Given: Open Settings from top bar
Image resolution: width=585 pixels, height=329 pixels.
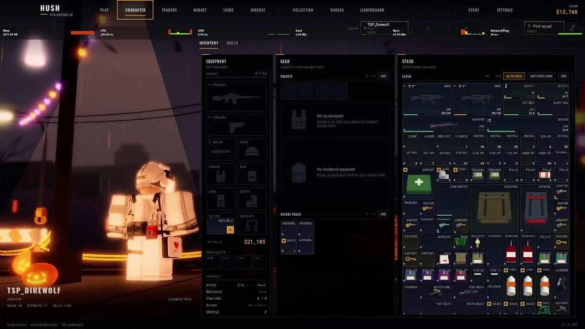Looking at the screenshot, I should [505, 10].
